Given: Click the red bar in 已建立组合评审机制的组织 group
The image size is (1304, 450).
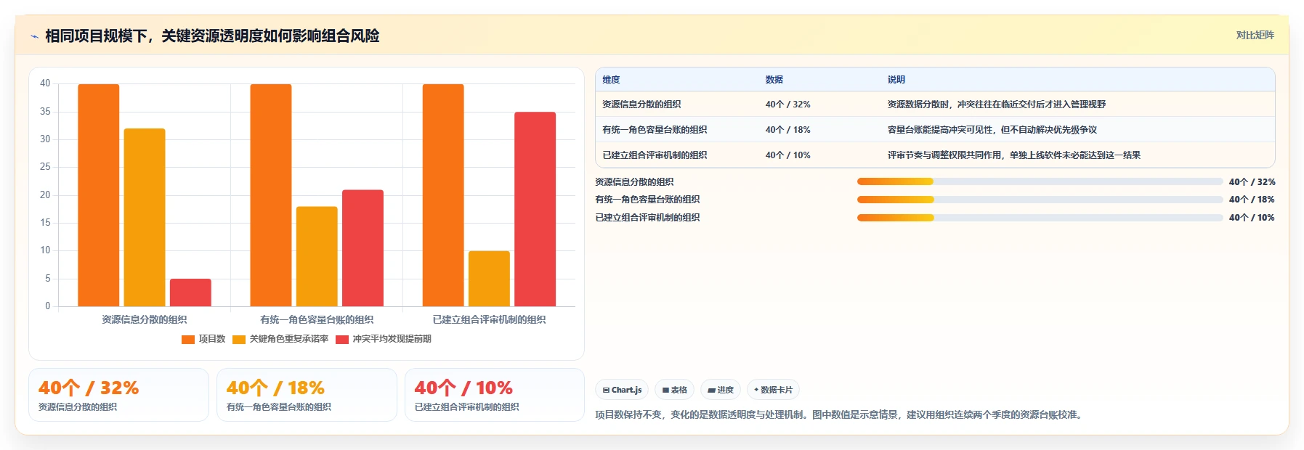Looking at the screenshot, I should click(x=535, y=209).
